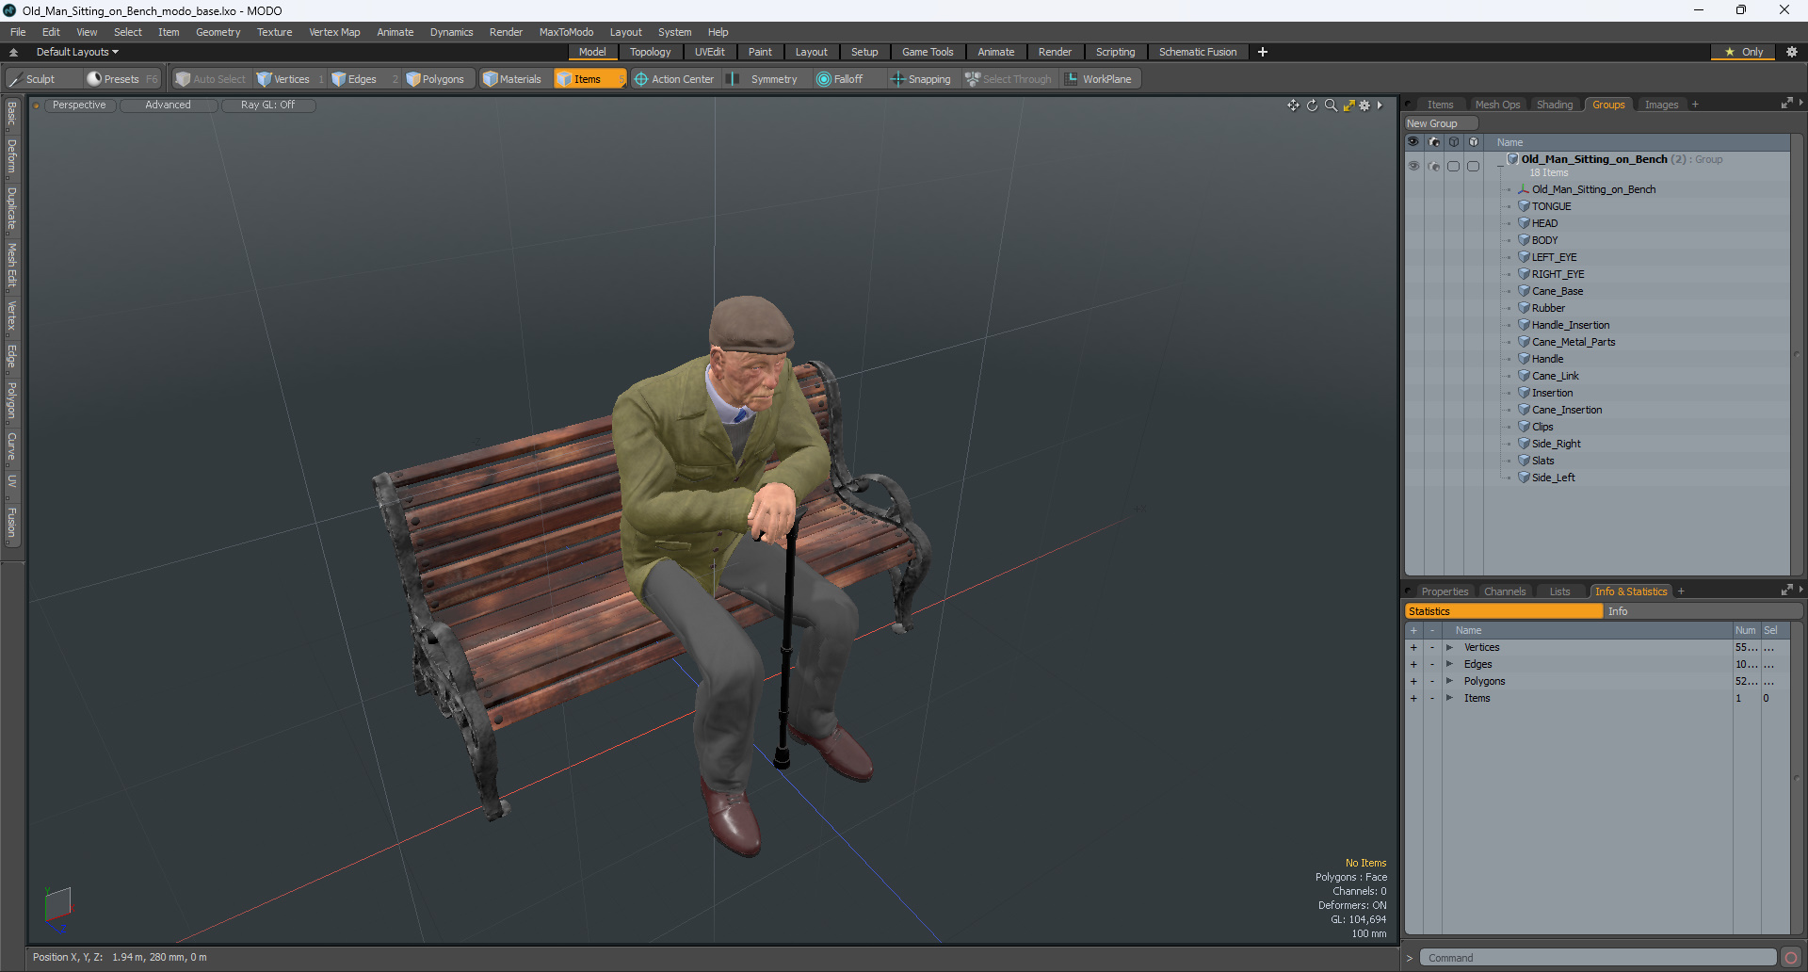Click the viewport zoom magnifier icon
Viewport: 1808px width, 972px height.
(1331, 105)
